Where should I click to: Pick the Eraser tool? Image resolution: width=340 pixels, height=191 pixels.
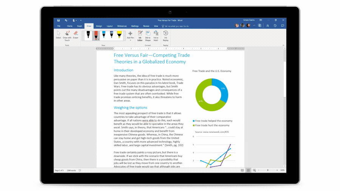point(76,35)
